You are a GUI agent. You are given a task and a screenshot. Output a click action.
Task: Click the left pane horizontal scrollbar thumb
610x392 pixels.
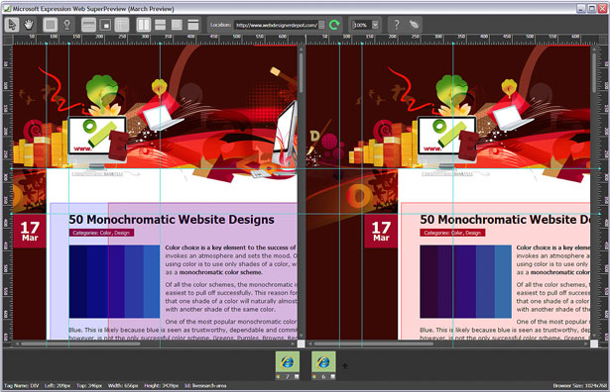click(79, 343)
